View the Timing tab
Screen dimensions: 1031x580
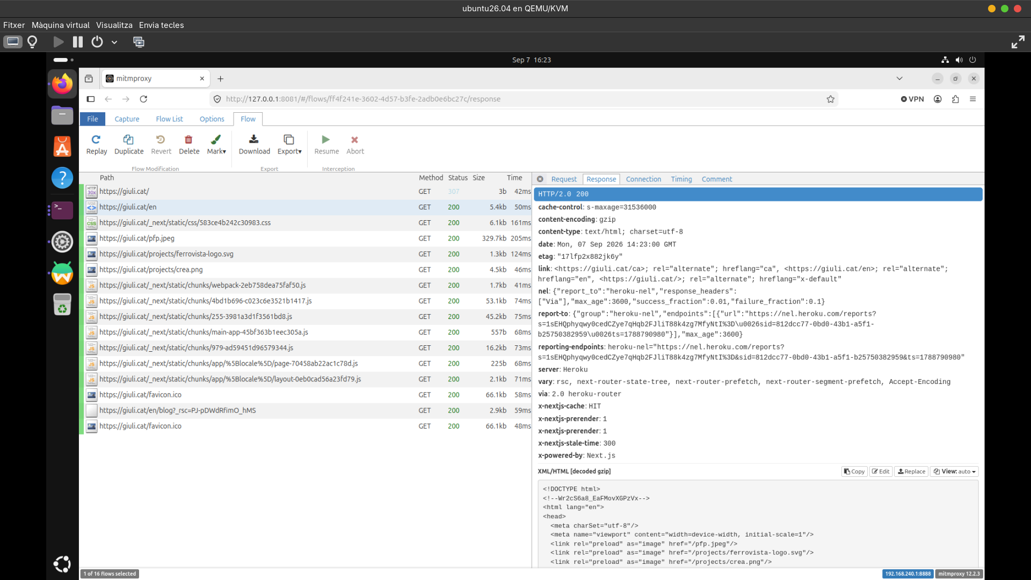coord(681,179)
